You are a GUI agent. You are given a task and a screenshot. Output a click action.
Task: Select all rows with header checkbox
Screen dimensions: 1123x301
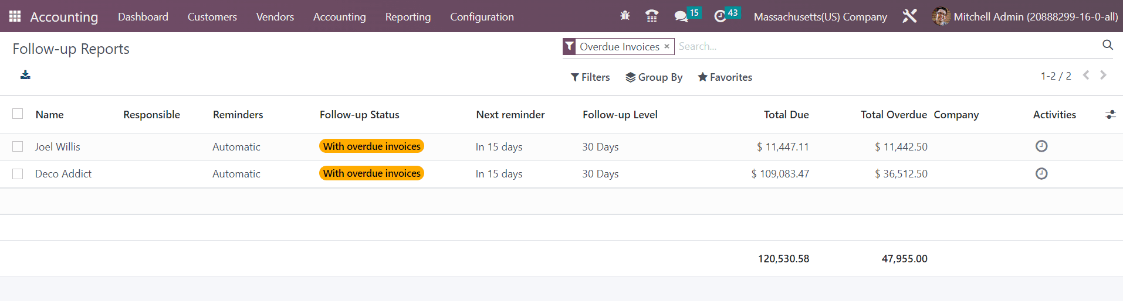[18, 114]
